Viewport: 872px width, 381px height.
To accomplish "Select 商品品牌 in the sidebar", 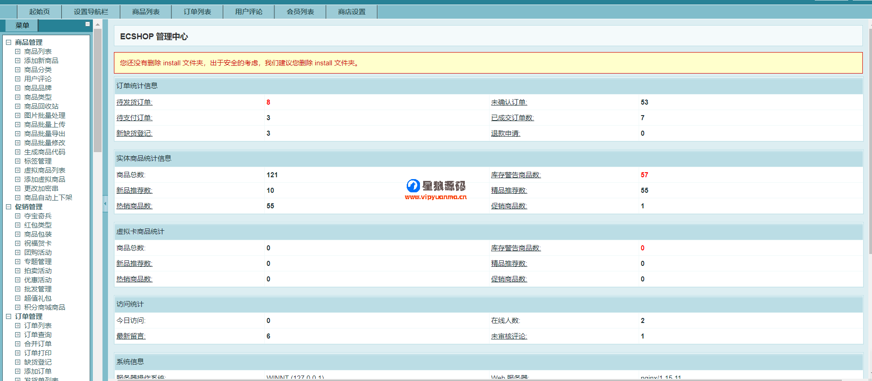I will click(38, 88).
